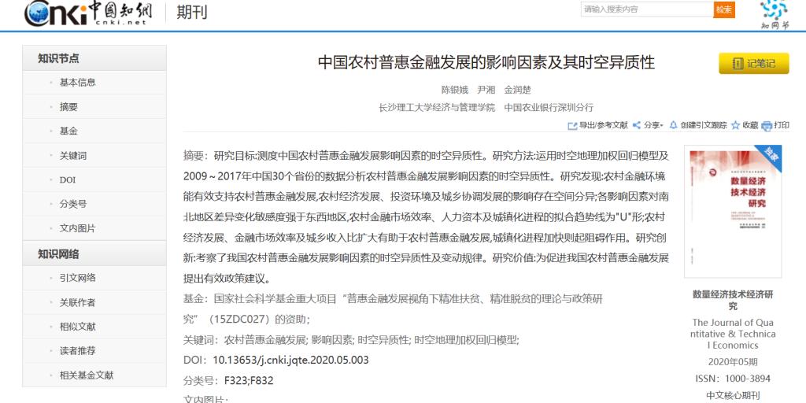Click the 导出/参考文献 export icon
806x403 pixels.
[572, 125]
